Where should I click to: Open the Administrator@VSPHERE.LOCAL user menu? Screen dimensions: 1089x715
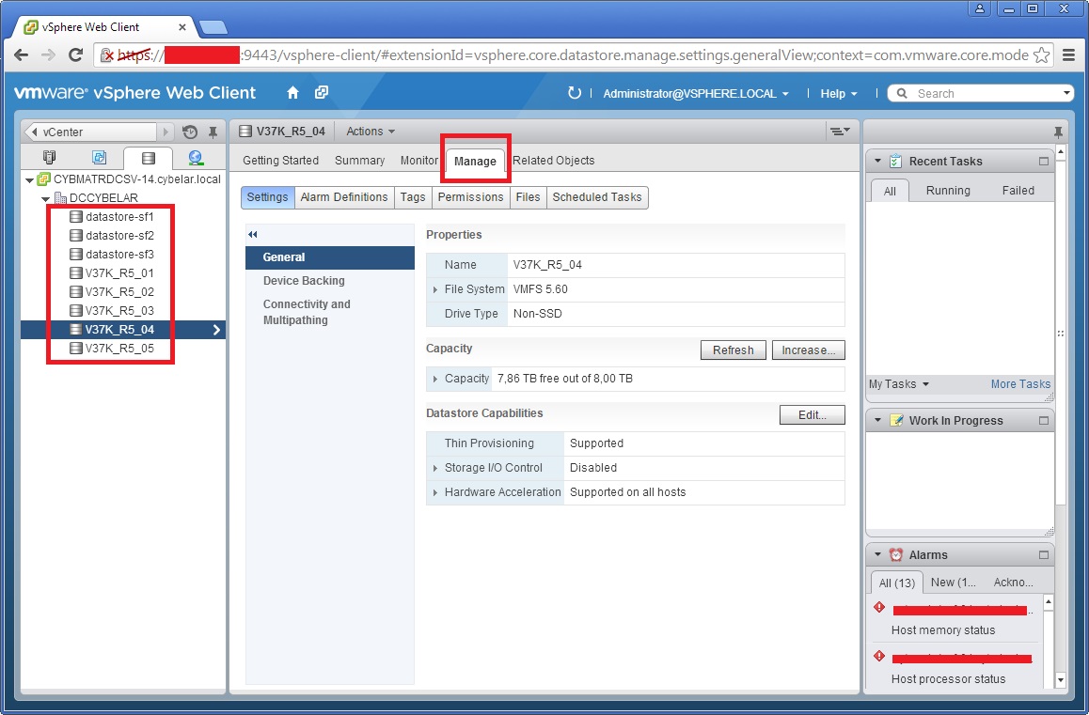coord(696,93)
